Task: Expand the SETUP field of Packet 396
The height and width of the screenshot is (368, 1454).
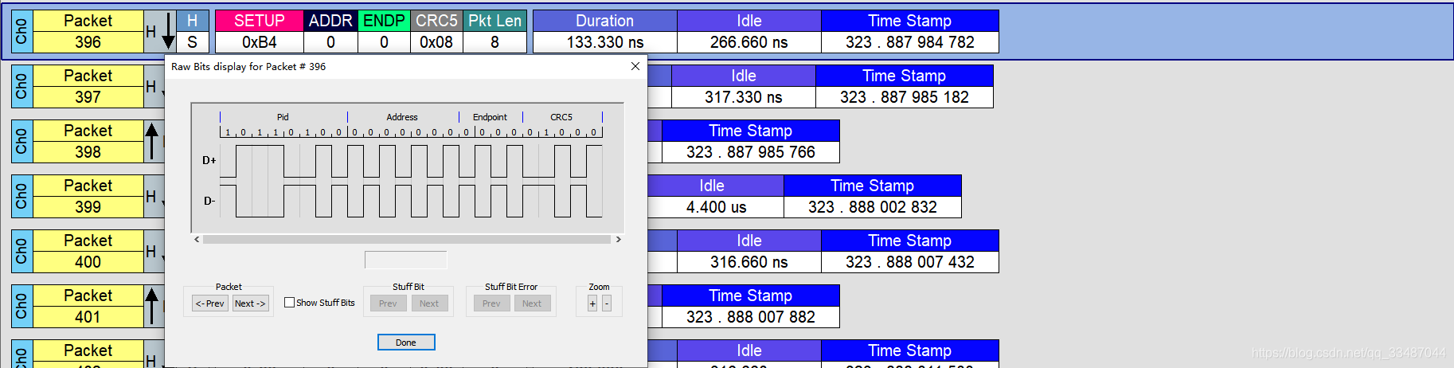Action: tap(259, 21)
